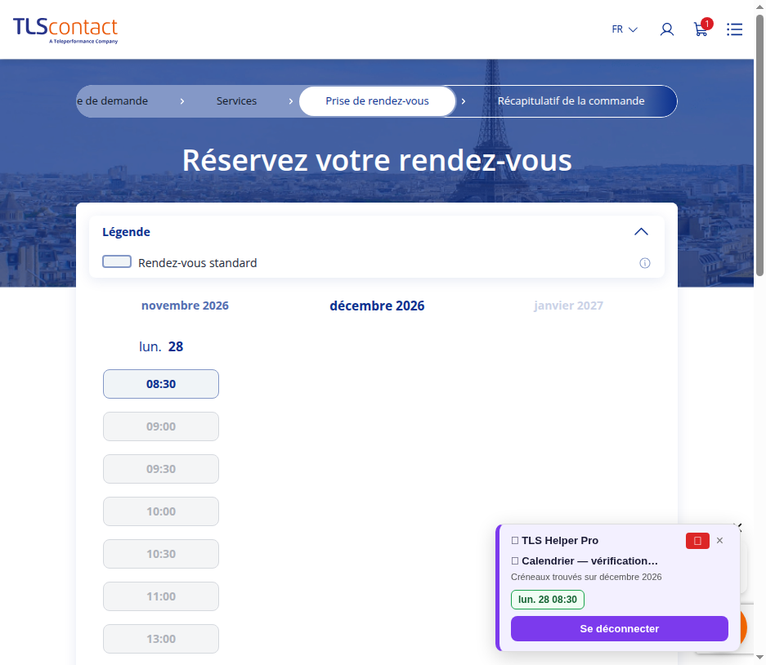Click the Légende heading text
Screen dimensions: 766x665
[126, 232]
